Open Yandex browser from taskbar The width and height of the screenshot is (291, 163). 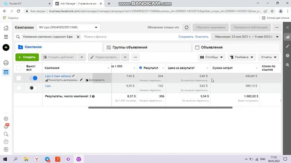[x=37, y=159]
